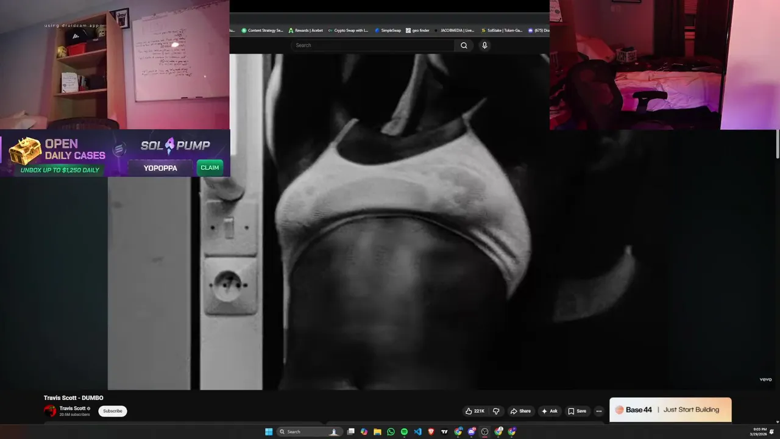
Task: Like the video with 221K thumbs-up
Action: pyautogui.click(x=475, y=411)
